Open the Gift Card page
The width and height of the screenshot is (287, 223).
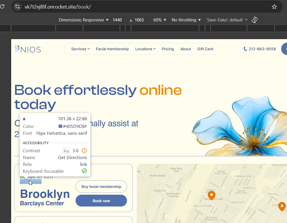click(x=205, y=49)
